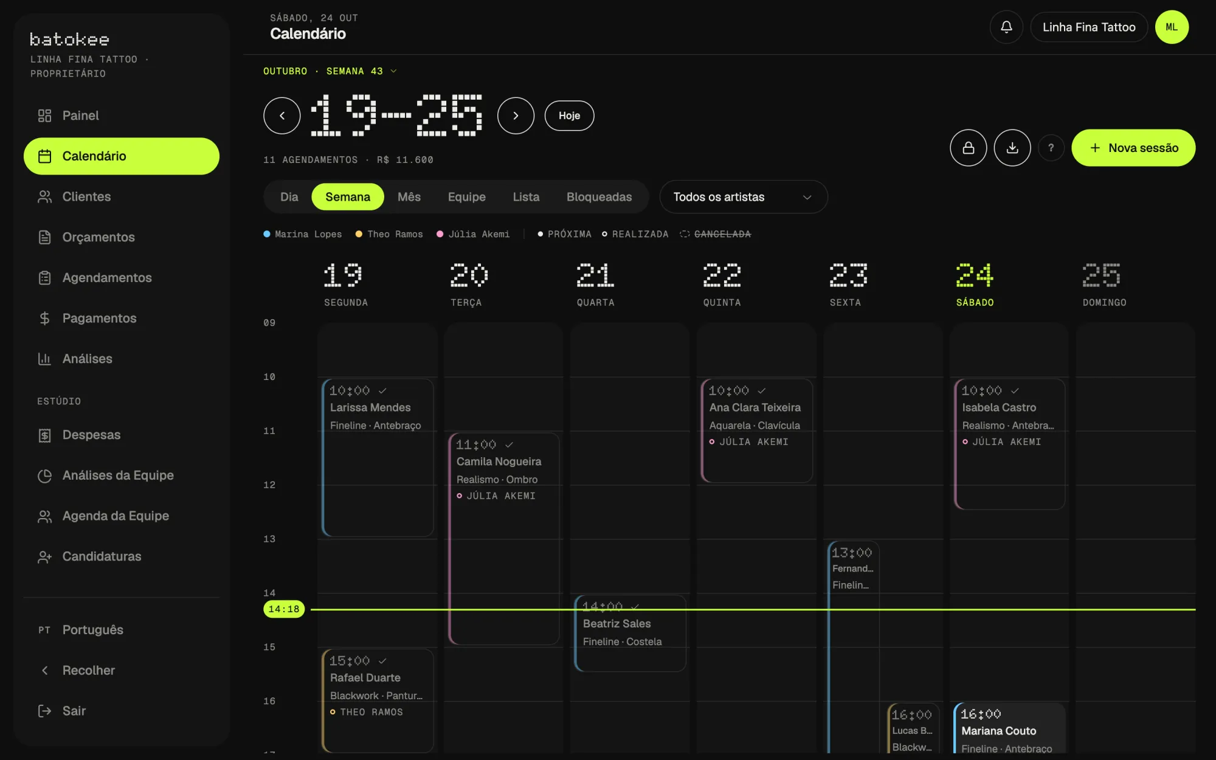1216x760 pixels.
Task: Click Marina Lopes blue legend dot
Action: tap(267, 234)
